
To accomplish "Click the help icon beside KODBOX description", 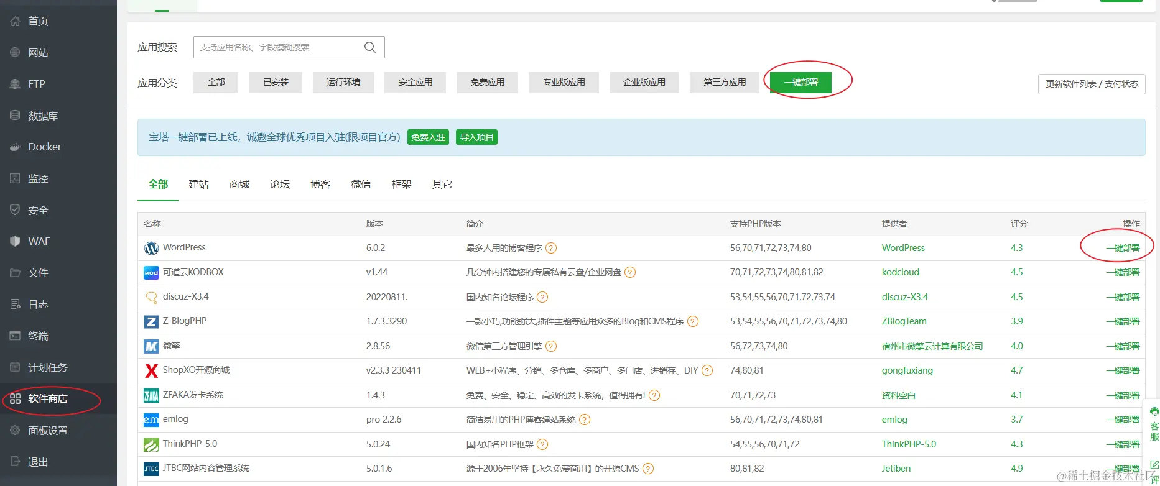I will click(x=630, y=272).
